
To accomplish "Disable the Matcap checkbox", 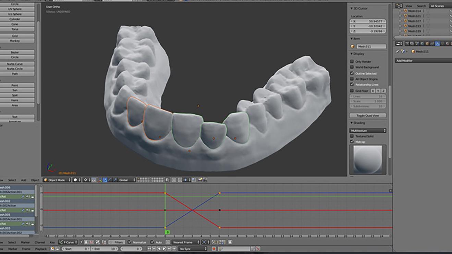I will pyautogui.click(x=352, y=141).
